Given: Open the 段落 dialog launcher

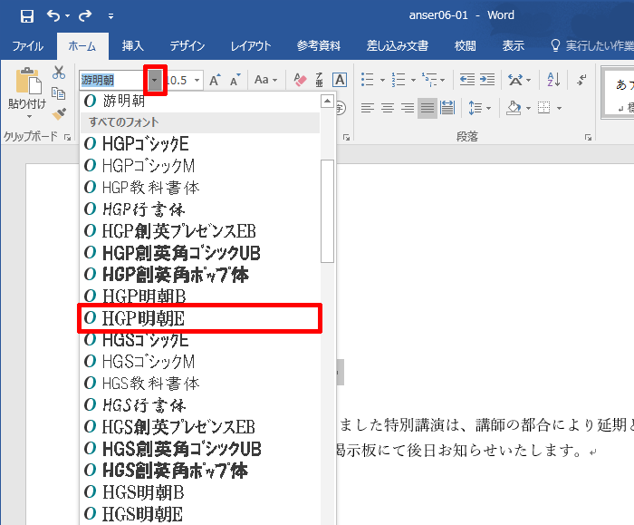Looking at the screenshot, I should click(588, 138).
